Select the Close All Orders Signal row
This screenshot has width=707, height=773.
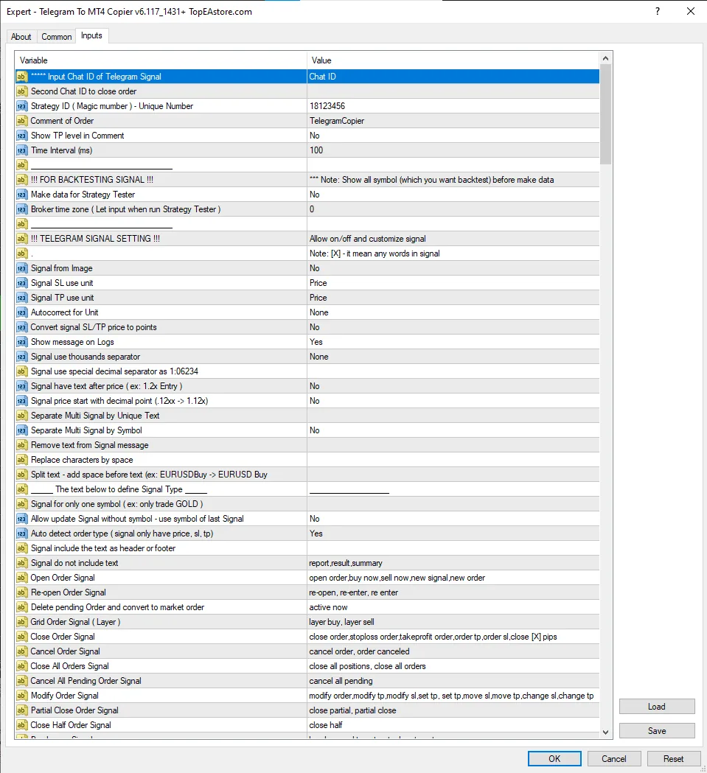307,666
